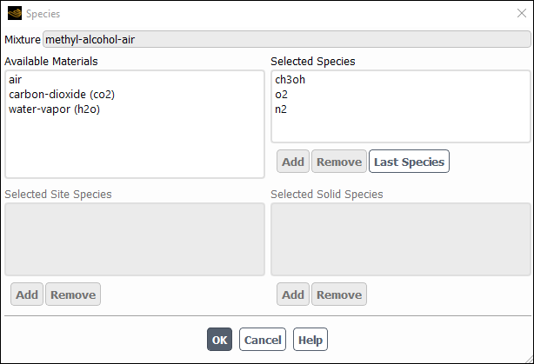Highlight n2 in Selected Species list
This screenshot has height=364, width=534.
(281, 109)
